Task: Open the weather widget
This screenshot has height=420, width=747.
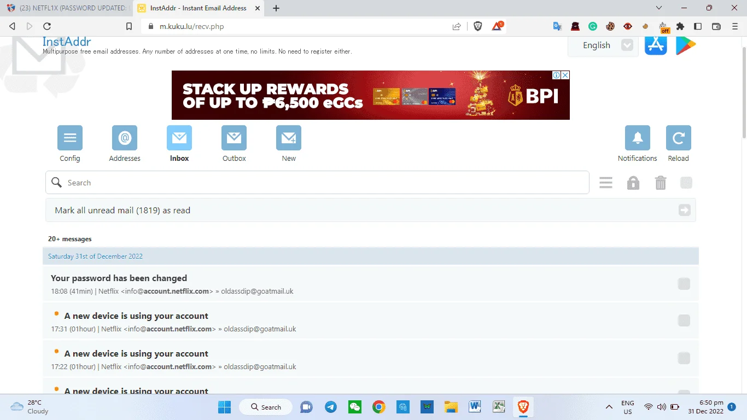Action: tap(30, 407)
